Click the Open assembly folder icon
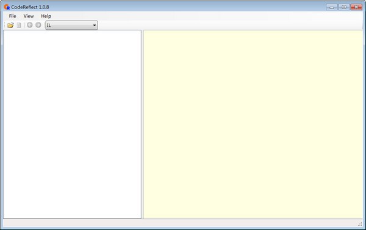This screenshot has height=230, width=366. [10, 25]
